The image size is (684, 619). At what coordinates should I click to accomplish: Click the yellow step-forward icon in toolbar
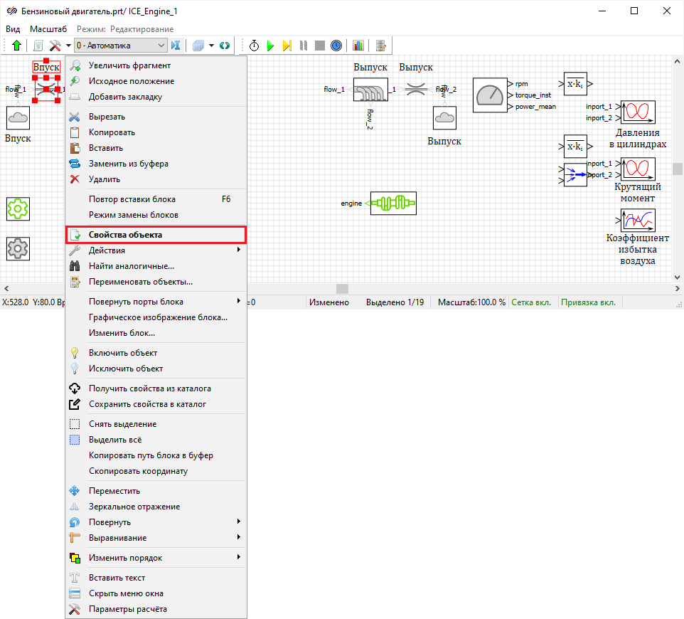point(287,46)
